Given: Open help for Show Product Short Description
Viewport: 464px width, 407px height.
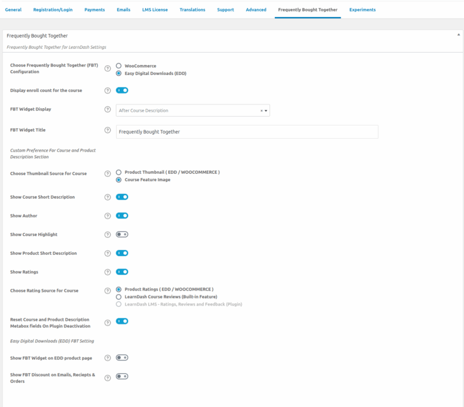Looking at the screenshot, I should coord(108,254).
